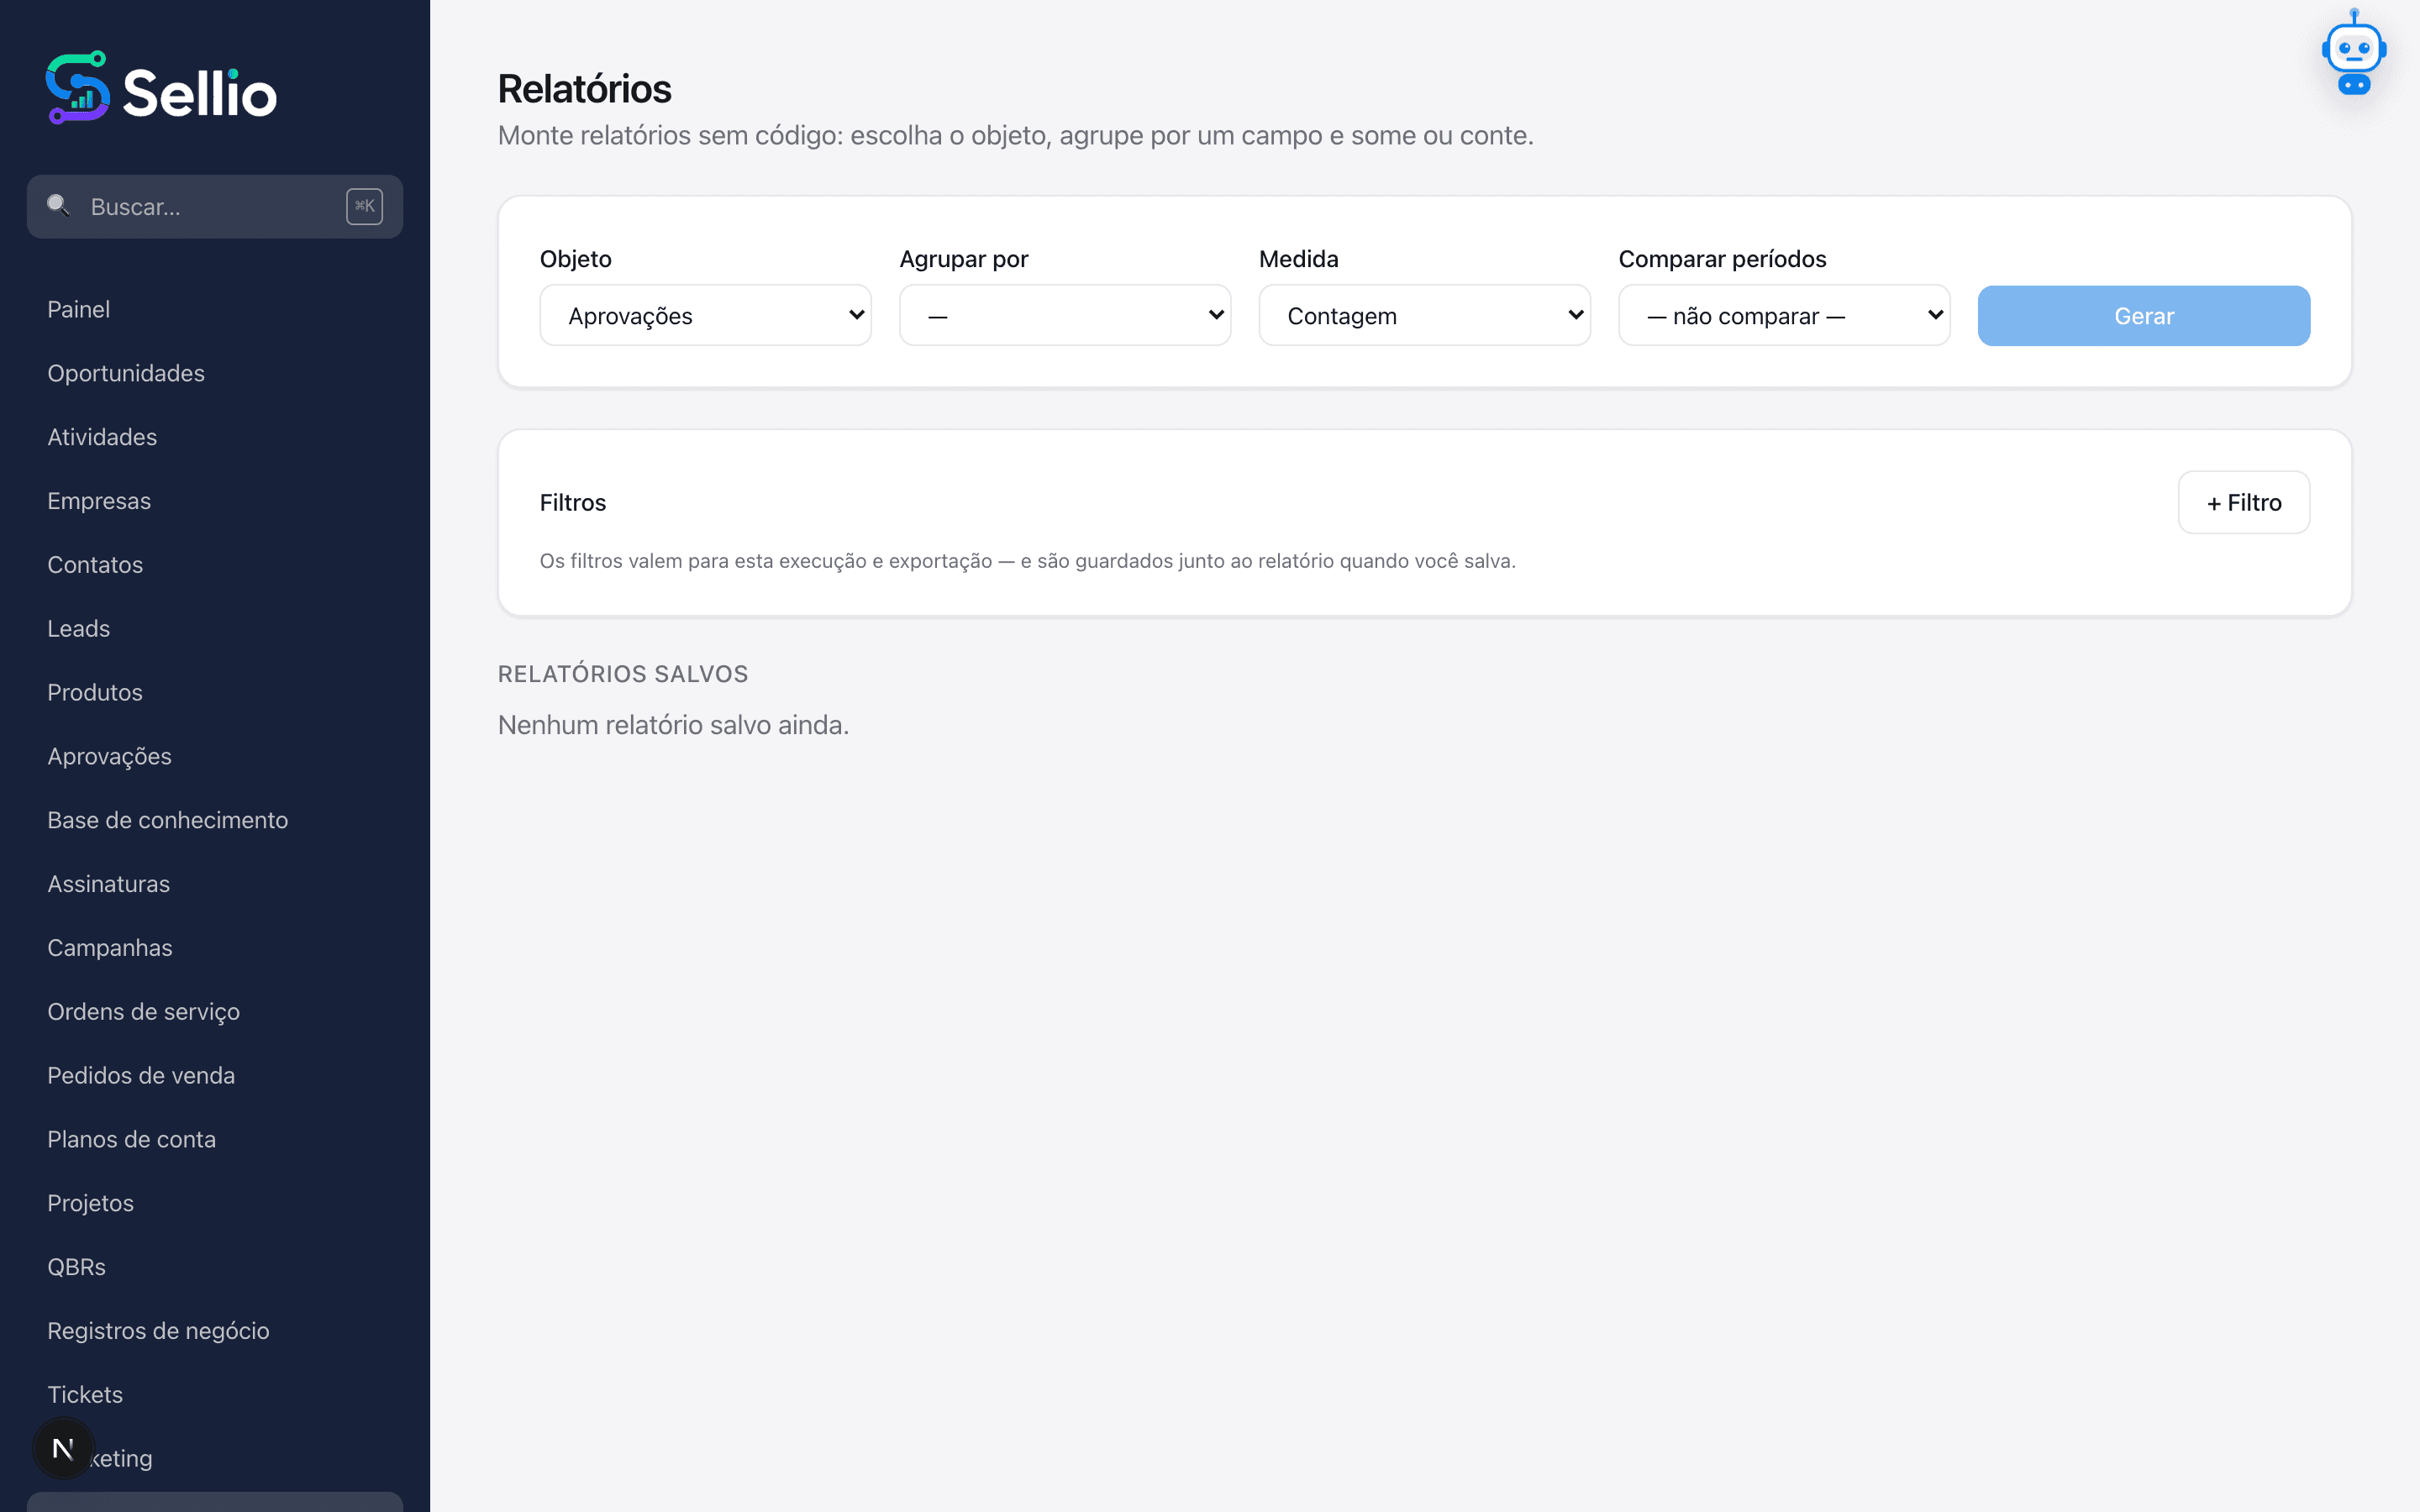The image size is (2420, 1512).
Task: Click the magnifier search icon
Action: pos(58,206)
